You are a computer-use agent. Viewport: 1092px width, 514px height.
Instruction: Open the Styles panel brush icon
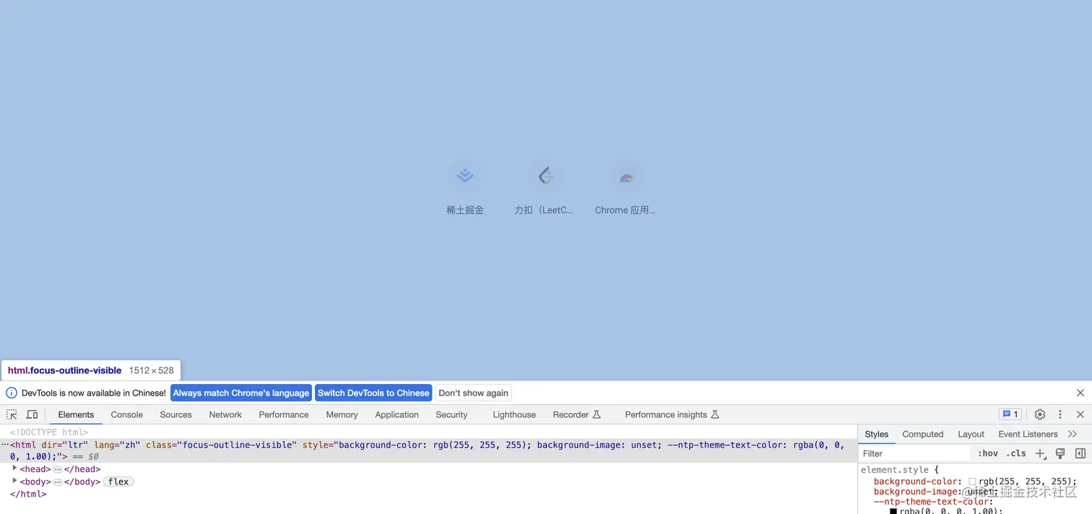click(1059, 453)
